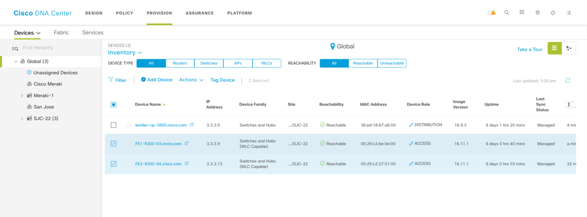Filter device type by APs
Viewport: 587px width, 217px height.
click(x=238, y=63)
